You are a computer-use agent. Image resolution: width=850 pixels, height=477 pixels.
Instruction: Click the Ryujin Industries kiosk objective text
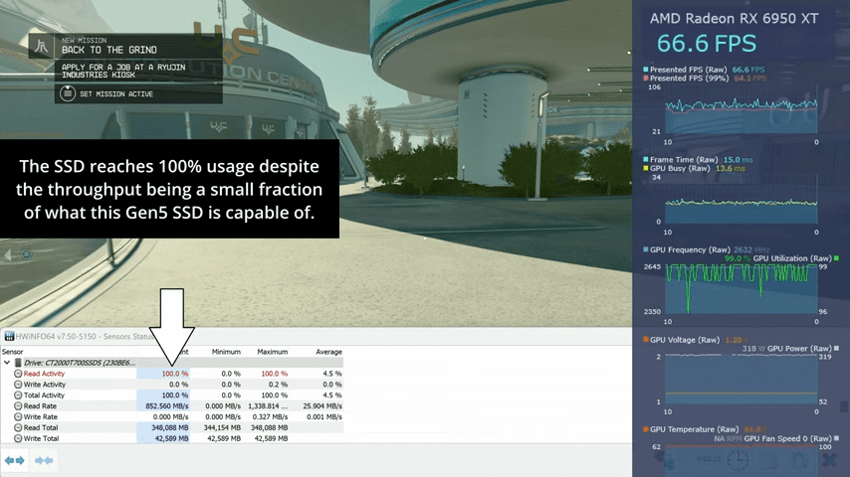[x=123, y=71]
